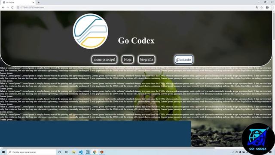Click the blue box below the Lorem Ipsum text

point(95,133)
